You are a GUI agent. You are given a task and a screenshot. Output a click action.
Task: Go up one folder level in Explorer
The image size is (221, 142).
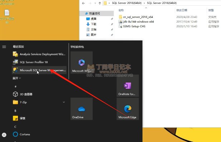pyautogui.click(x=100, y=3)
